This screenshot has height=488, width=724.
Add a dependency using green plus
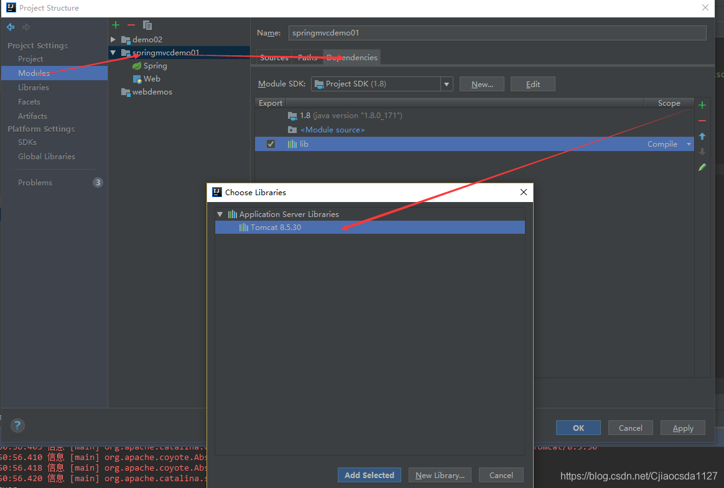(x=702, y=105)
